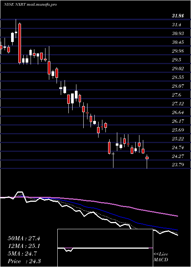The width and height of the screenshot is (191, 267).
Task: Click the 27.12 price axis label
Action: [178, 104]
